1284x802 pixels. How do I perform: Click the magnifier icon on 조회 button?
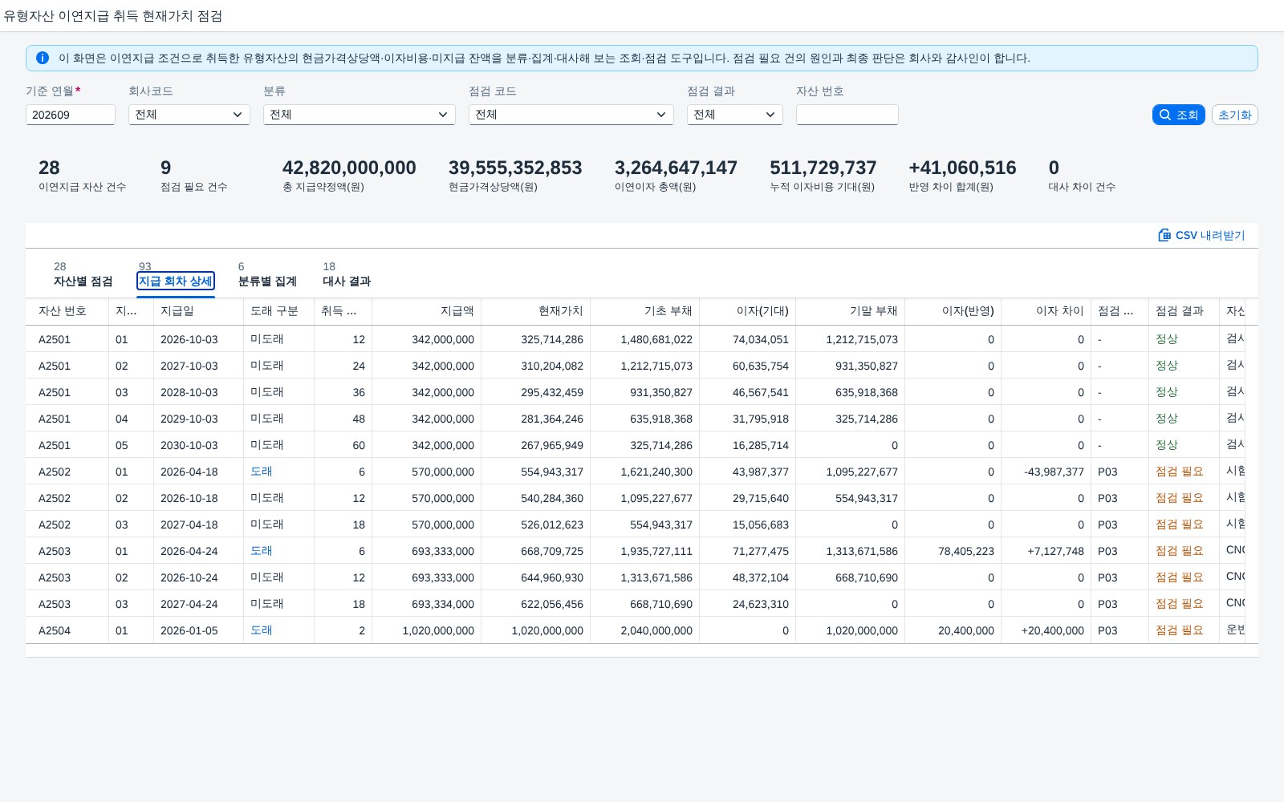coord(1165,115)
